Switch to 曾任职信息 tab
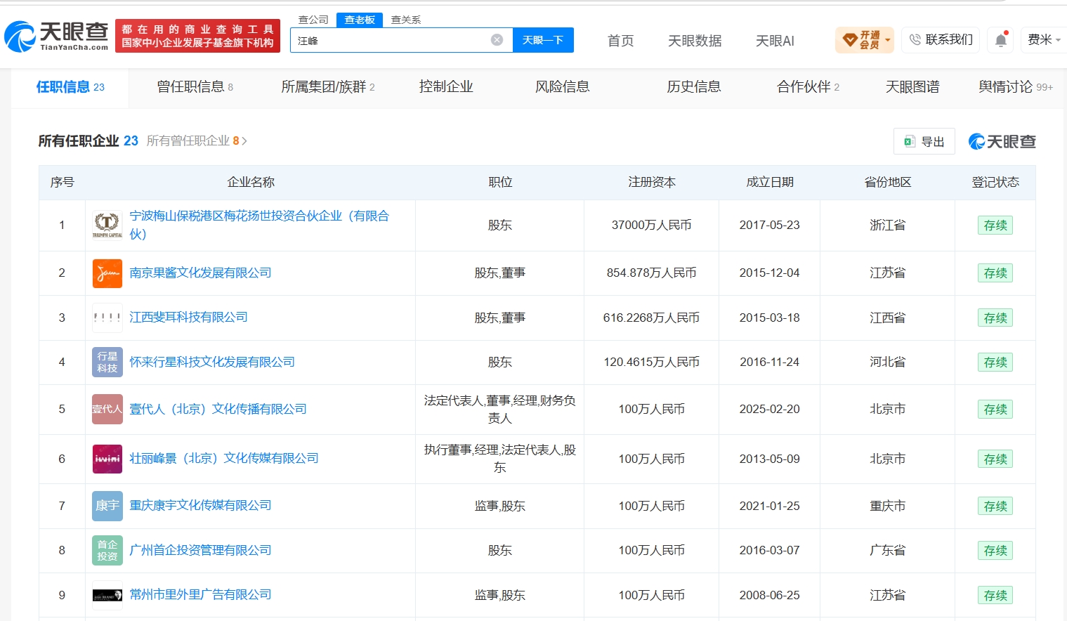Viewport: 1067px width, 621px height. tap(195, 87)
